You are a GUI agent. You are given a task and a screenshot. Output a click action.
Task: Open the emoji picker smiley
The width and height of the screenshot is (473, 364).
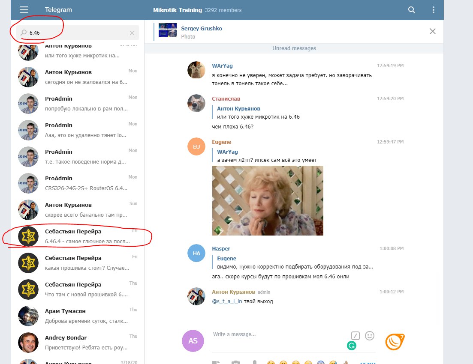click(x=370, y=336)
